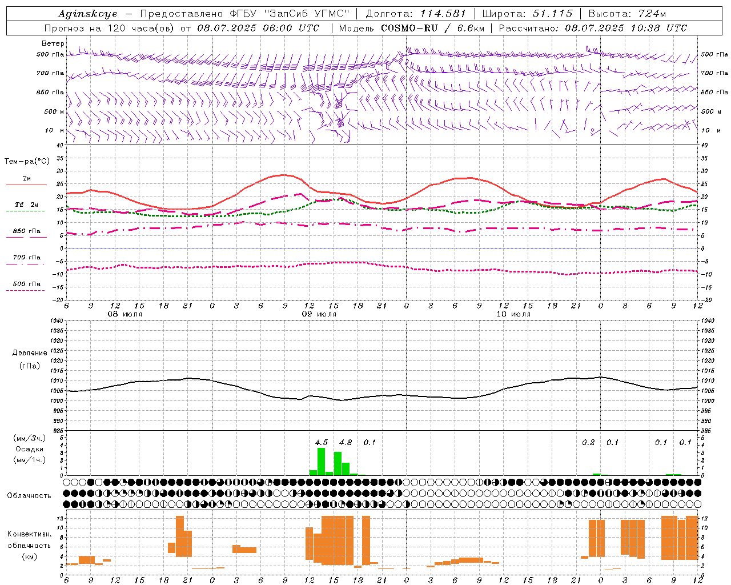Click the Давление pressure panel label
Viewport: 731px width, 585px height.
tap(30, 353)
